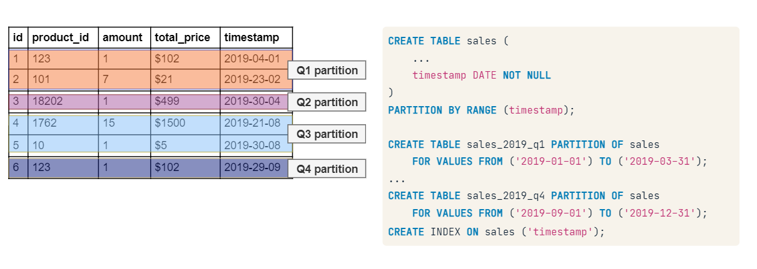Click the timestamp DATE NOT NULL line

[481, 76]
